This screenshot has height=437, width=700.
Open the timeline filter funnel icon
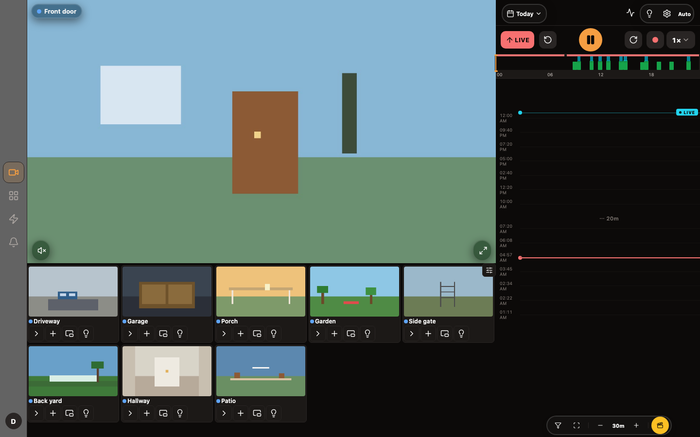click(x=558, y=425)
